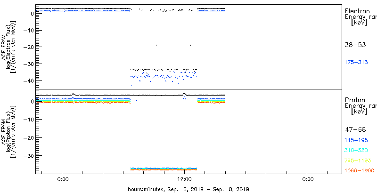The image size is (377, 193).
Task: Click the -30 tick on proton flux axis
Action: pyautogui.click(x=28, y=155)
